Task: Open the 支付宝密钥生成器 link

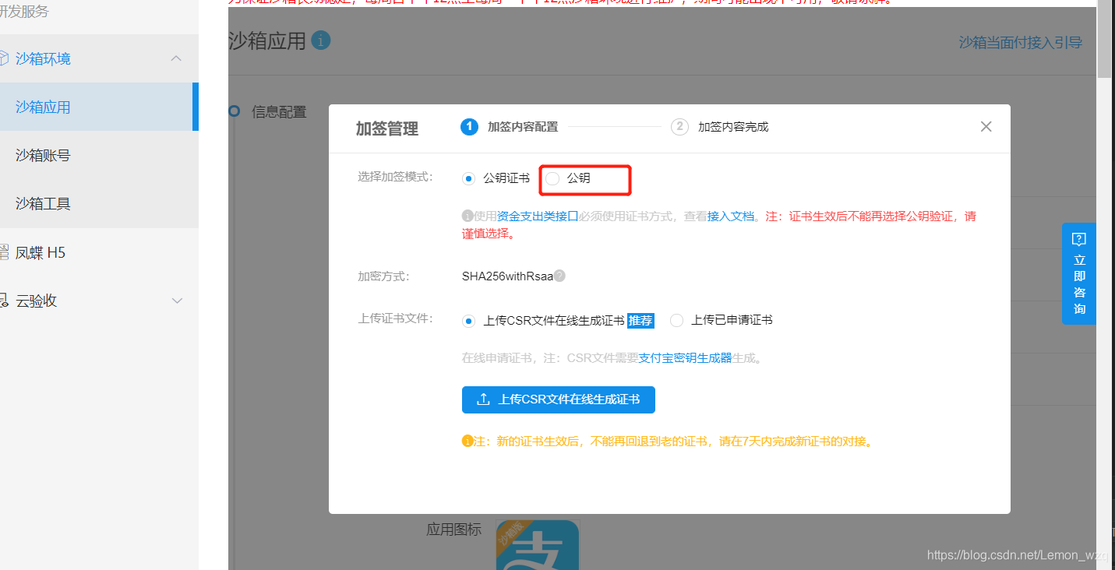Action: (x=686, y=358)
